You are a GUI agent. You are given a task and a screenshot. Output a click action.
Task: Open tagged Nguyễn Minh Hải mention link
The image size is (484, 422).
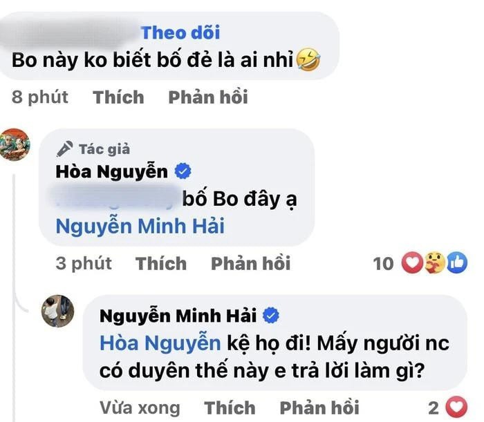[x=140, y=227]
